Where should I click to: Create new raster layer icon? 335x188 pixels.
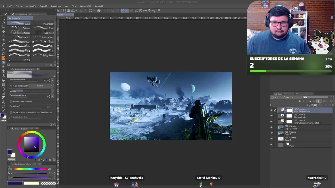coord(309,105)
